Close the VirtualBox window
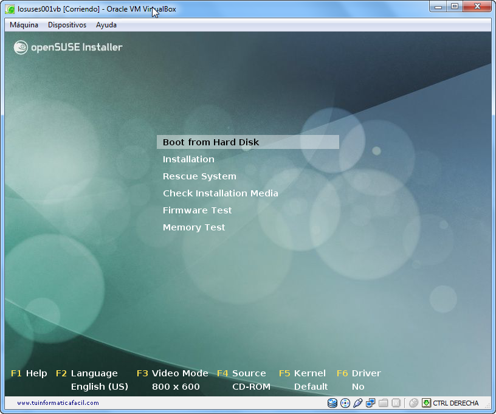This screenshot has height=414, width=496. point(478,7)
